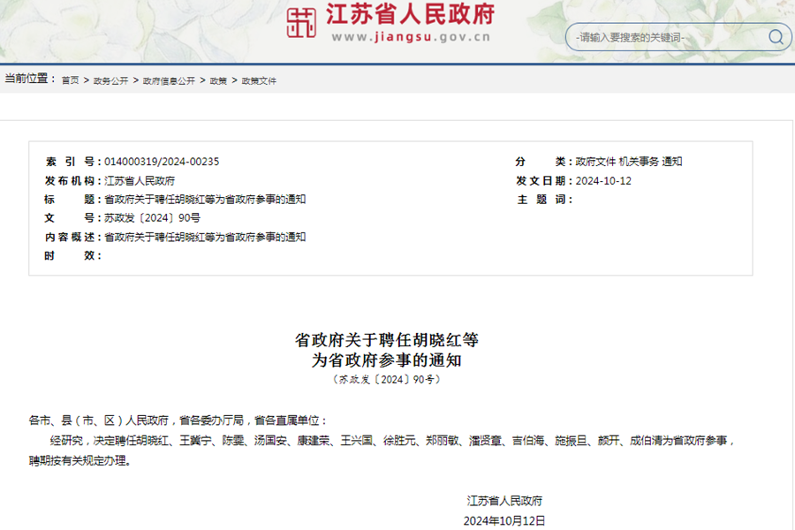
Task: Click index number 014000319/2024-00235
Action: [162, 162]
